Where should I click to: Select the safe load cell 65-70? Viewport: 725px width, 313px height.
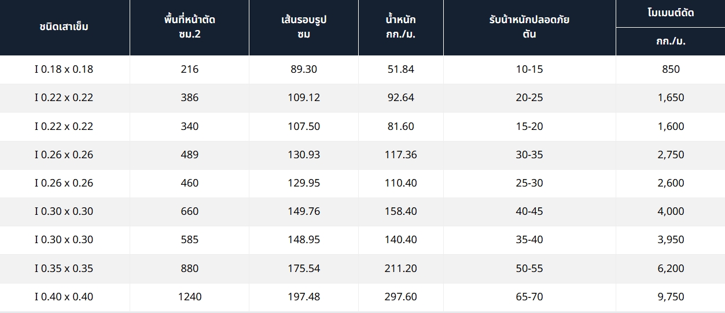click(x=529, y=297)
